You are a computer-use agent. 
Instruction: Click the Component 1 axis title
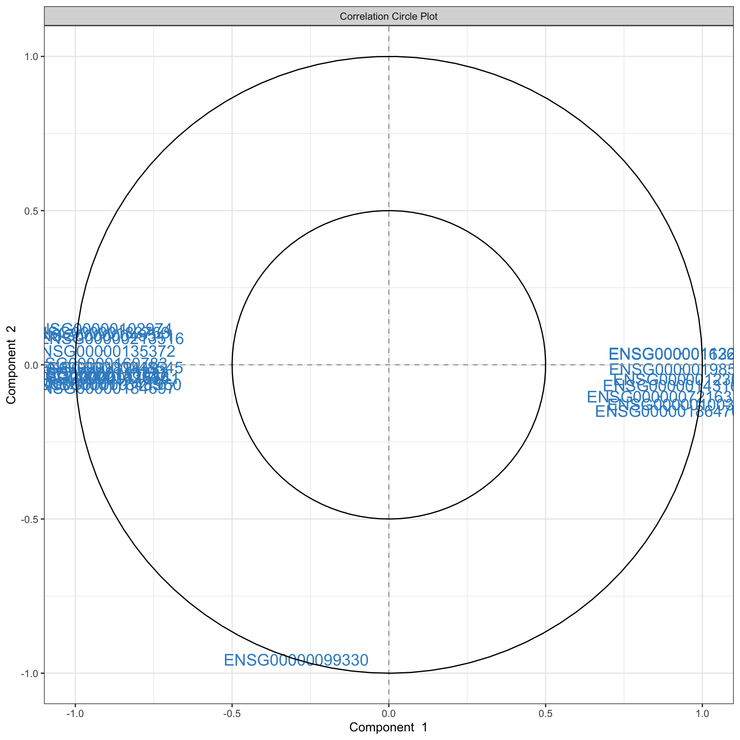388,727
